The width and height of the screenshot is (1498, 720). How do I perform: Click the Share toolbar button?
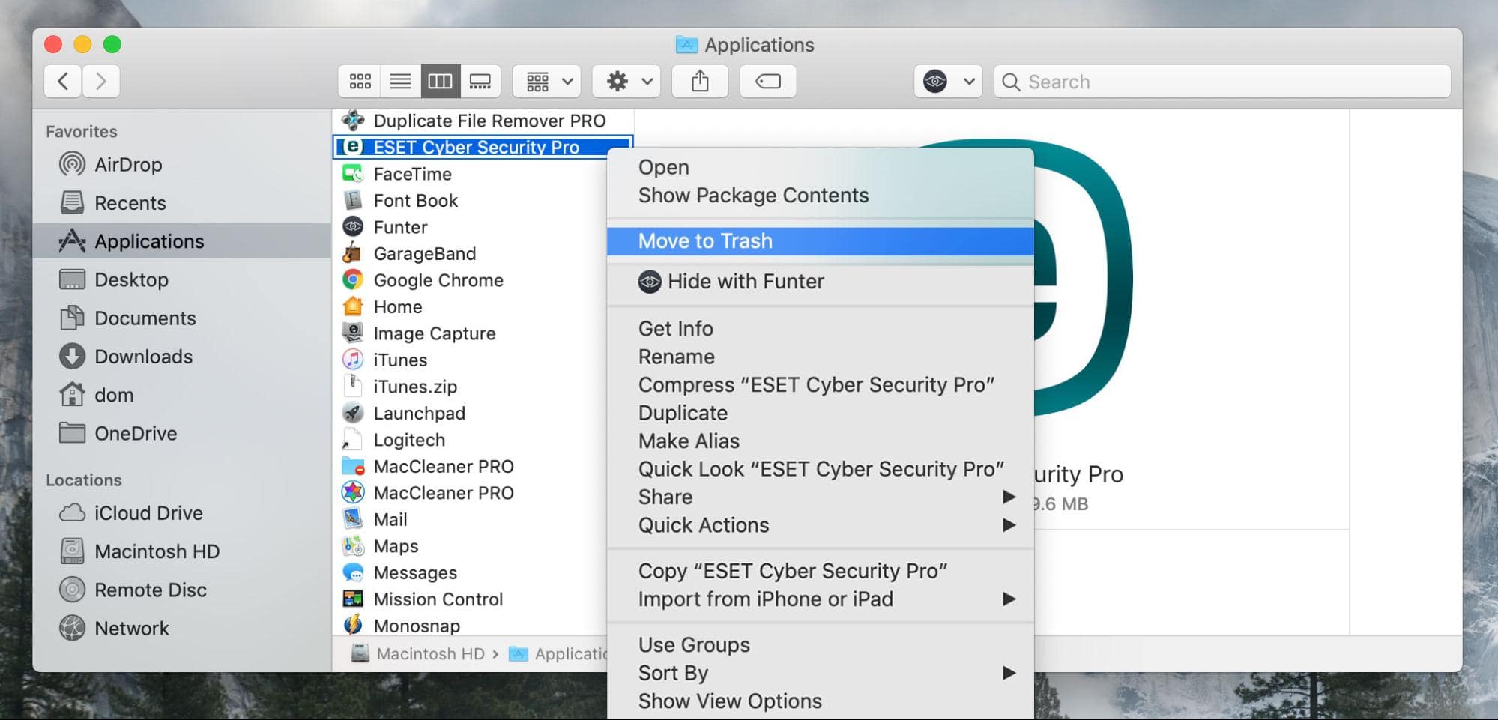pos(700,81)
